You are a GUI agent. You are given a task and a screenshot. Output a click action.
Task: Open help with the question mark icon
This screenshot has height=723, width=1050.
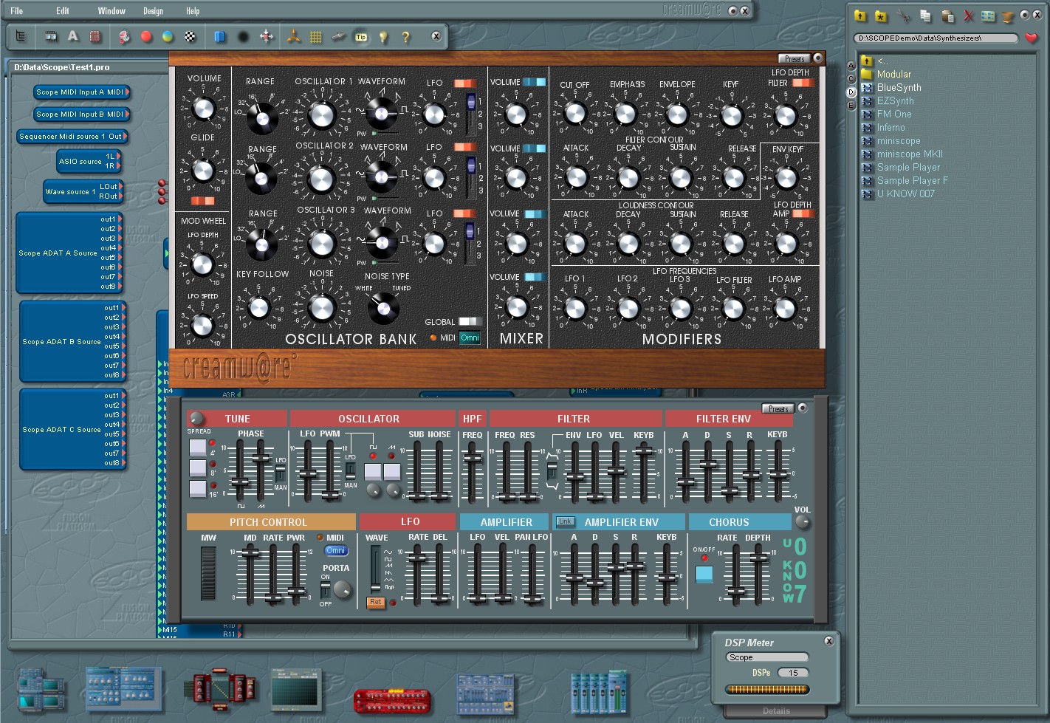405,36
